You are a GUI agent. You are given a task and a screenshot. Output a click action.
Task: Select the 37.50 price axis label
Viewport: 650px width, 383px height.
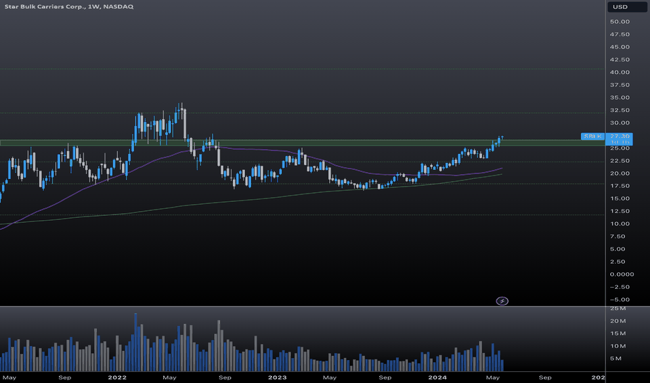pos(619,85)
